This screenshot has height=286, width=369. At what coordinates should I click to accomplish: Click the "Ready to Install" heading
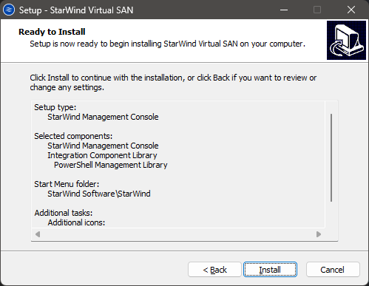(x=52, y=32)
